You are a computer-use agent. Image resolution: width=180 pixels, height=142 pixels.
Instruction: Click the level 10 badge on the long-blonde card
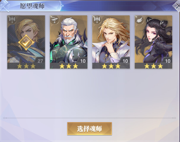pos(125,61)
